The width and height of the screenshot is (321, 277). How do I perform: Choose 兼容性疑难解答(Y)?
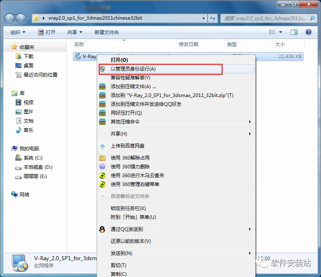tap(176, 78)
